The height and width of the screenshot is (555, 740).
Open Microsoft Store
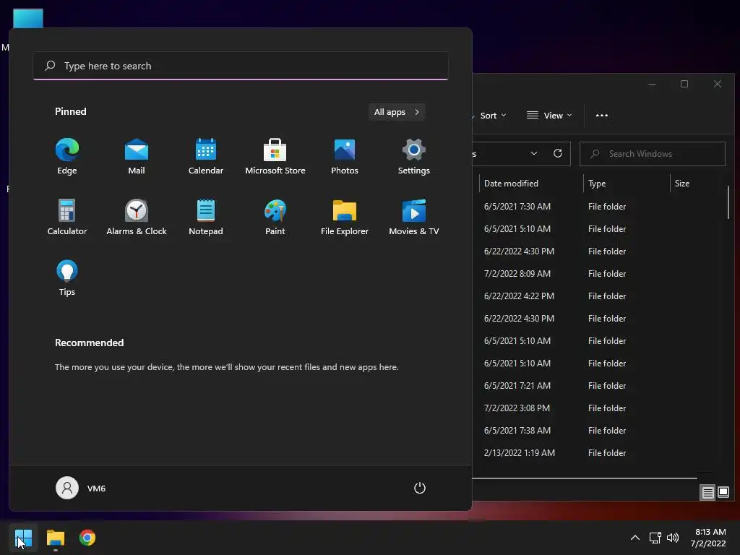tap(275, 157)
